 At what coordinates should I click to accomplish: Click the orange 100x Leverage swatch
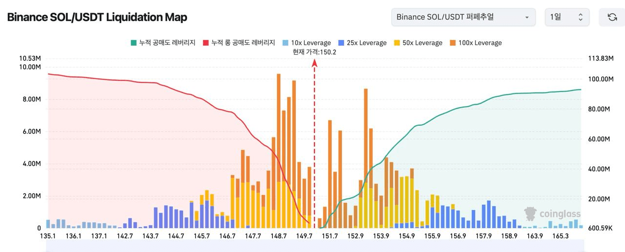pyautogui.click(x=452, y=43)
